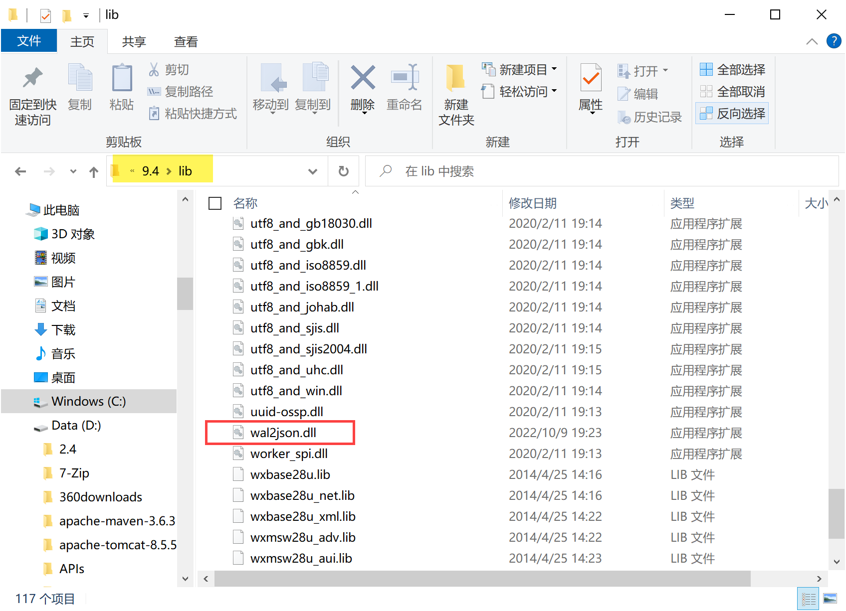This screenshot has width=846, height=611.
Task: Switch to the View ribbon tab
Action: tap(186, 42)
